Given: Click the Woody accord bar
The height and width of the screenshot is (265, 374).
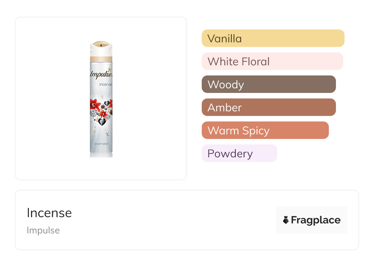Looking at the screenshot, I should [268, 84].
